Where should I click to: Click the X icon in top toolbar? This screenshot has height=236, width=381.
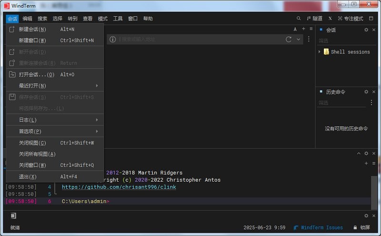click(330, 19)
